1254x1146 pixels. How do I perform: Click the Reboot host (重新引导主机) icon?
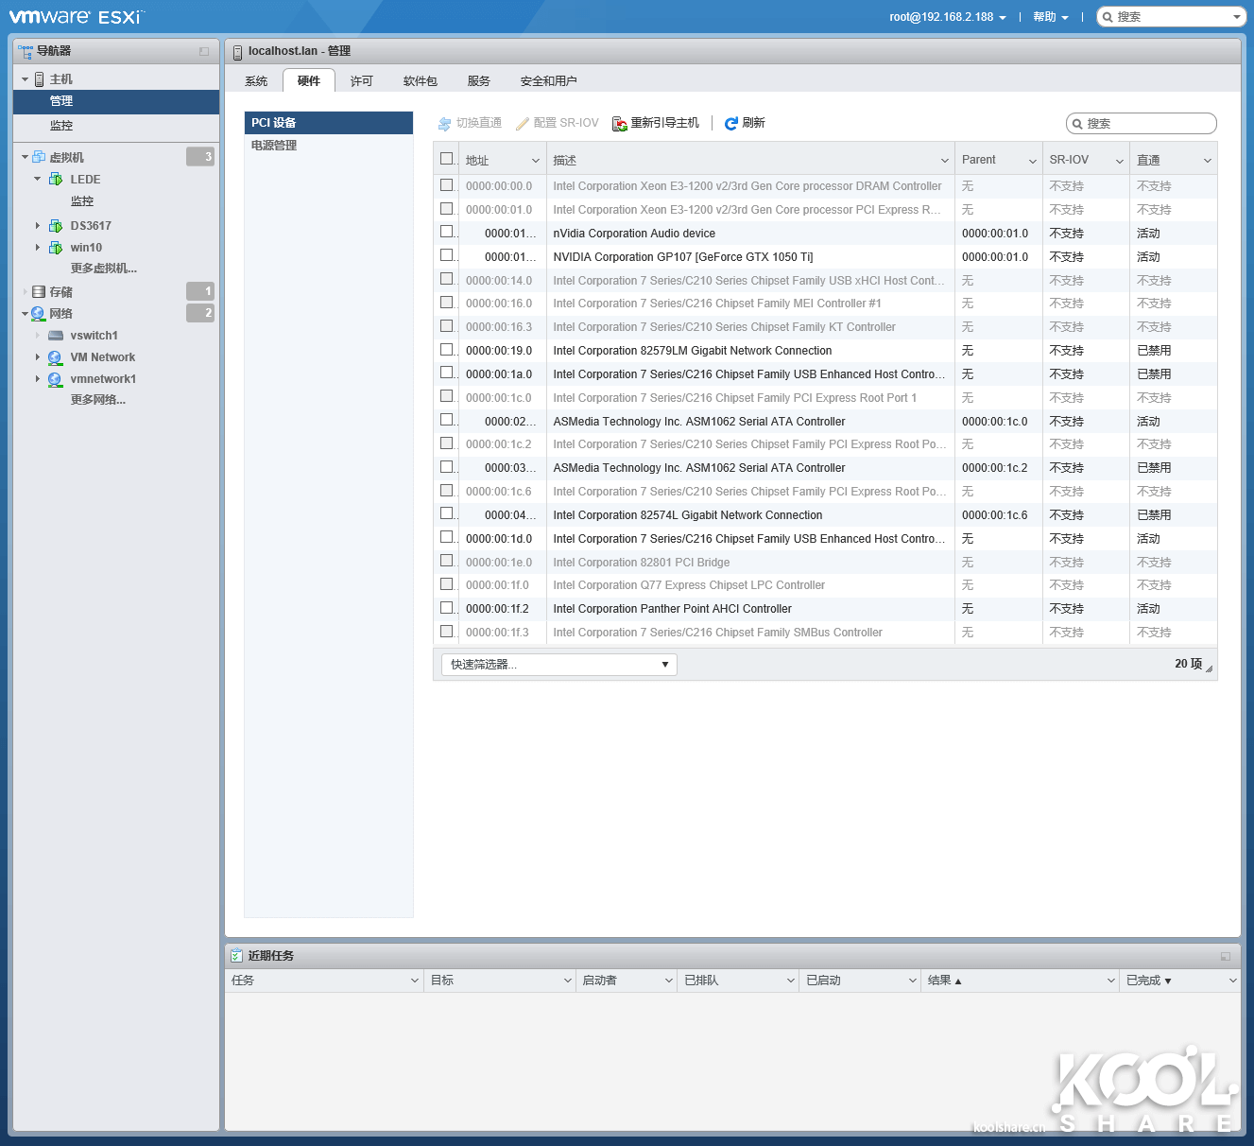620,124
